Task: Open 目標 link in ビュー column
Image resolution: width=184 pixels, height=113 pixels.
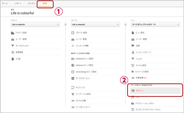Action: 138,46
